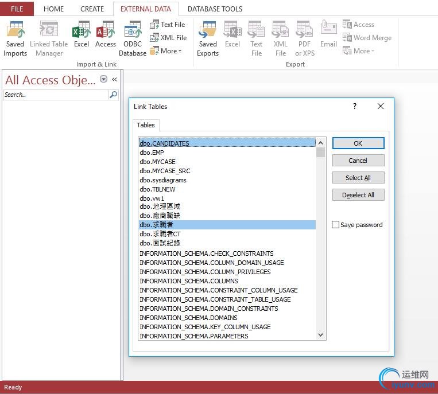Click the table list scroll down arrow
The image size is (438, 394).
click(x=321, y=334)
